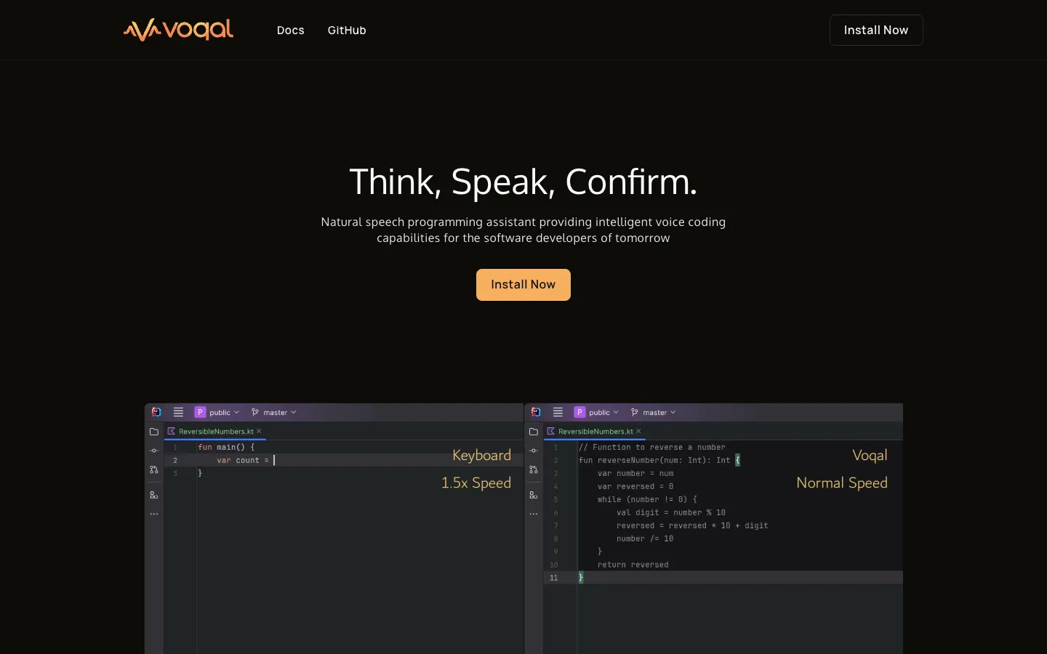Viewport: 1047px width, 654px height.
Task: Open the Project folder tool icon in the Keyboard pane
Action: 154,432
